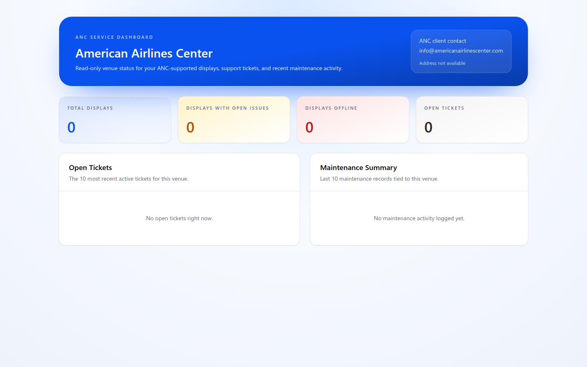
Task: Click the 10 most recent active tickets subtitle
Action: click(128, 179)
